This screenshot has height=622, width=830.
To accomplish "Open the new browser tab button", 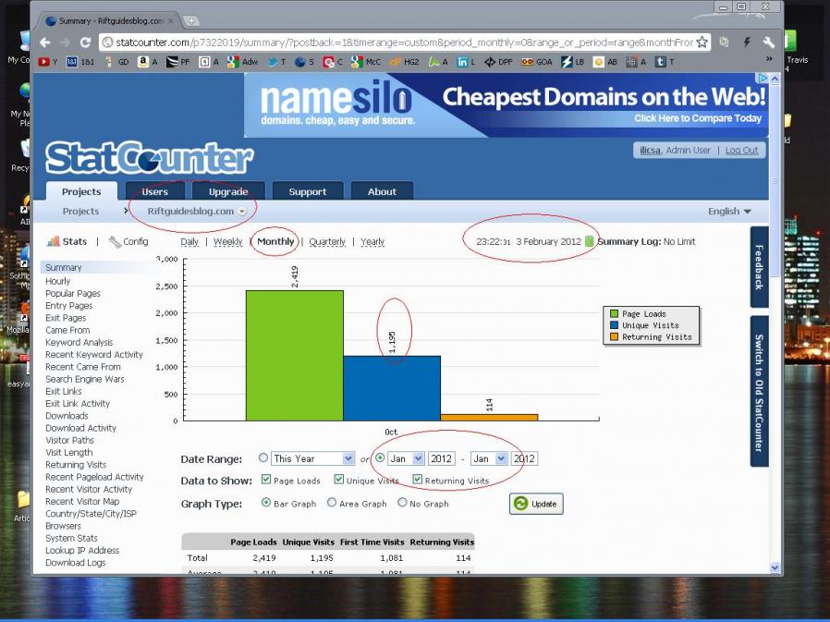I will click(191, 21).
